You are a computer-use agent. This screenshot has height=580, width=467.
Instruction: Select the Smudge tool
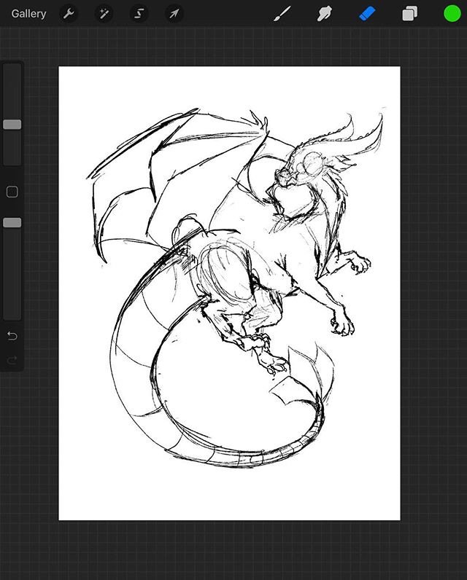click(x=325, y=14)
